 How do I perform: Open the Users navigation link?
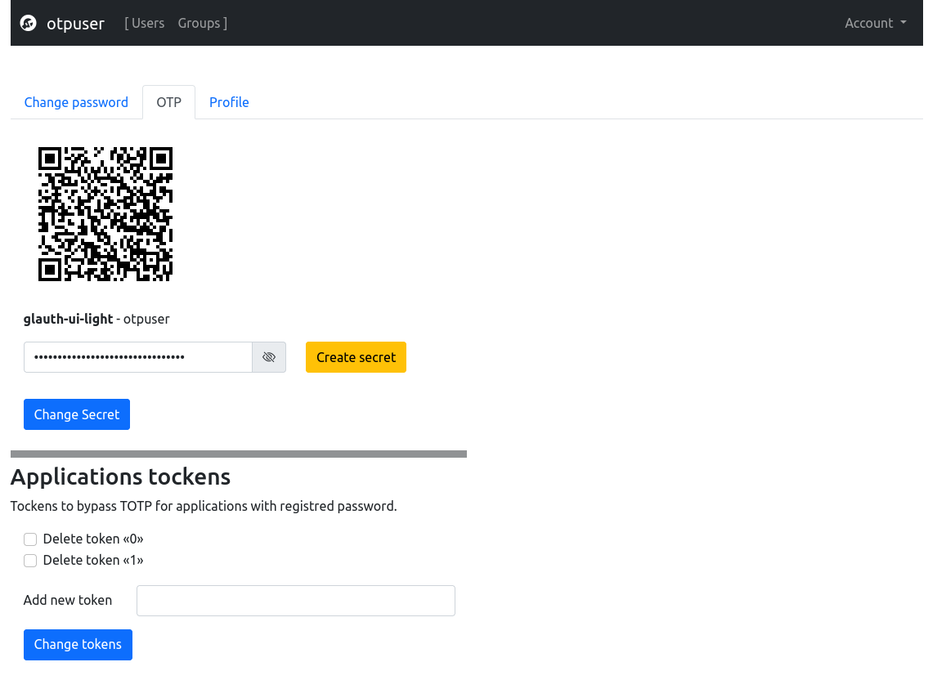148,24
